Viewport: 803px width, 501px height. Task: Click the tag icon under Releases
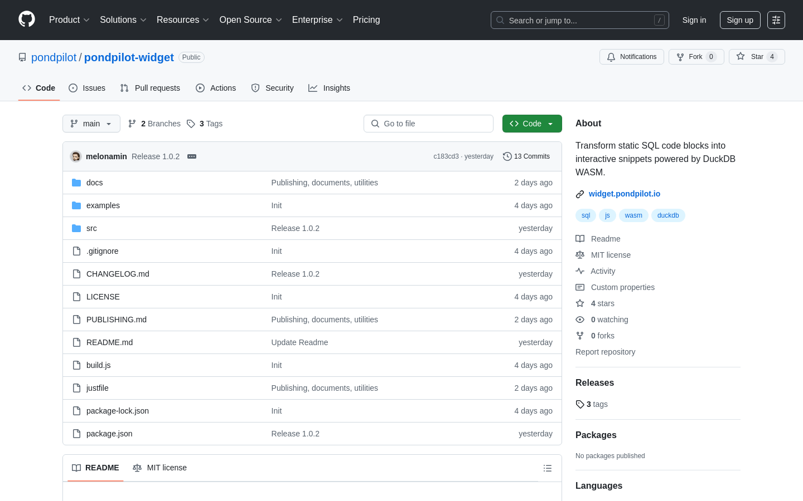coord(580,404)
